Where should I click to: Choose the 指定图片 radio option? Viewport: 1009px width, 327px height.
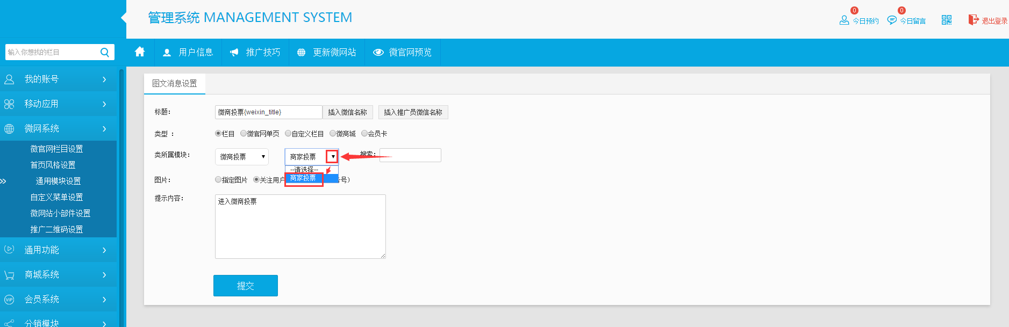(218, 180)
